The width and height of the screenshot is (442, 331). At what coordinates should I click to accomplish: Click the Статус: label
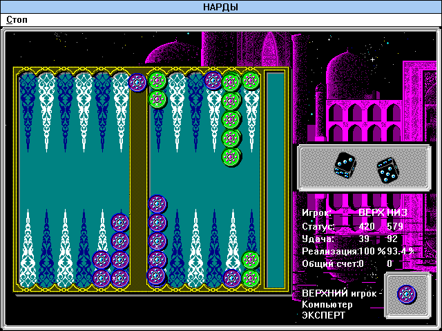click(318, 226)
